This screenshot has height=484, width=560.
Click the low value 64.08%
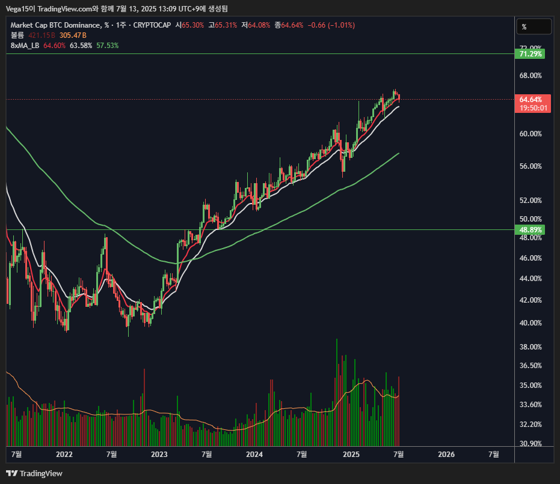pyautogui.click(x=259, y=25)
